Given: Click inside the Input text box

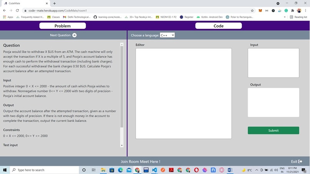Looking at the screenshot, I should pyautogui.click(x=273, y=63).
